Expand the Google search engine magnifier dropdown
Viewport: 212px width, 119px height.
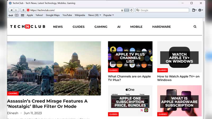[138, 10]
